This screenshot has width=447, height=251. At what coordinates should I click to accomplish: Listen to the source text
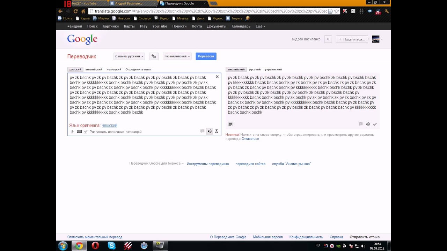click(x=209, y=131)
